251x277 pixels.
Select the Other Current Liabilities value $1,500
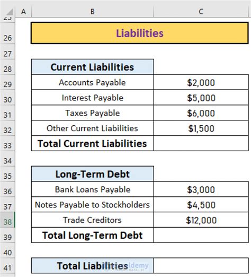(201, 128)
